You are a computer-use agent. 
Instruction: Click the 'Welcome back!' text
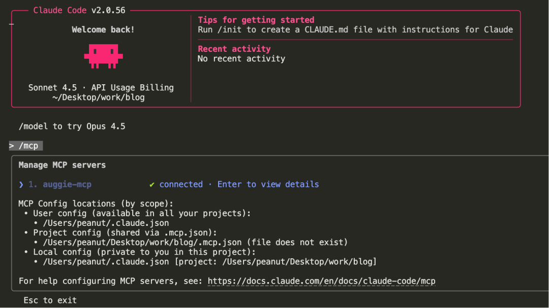tap(103, 29)
